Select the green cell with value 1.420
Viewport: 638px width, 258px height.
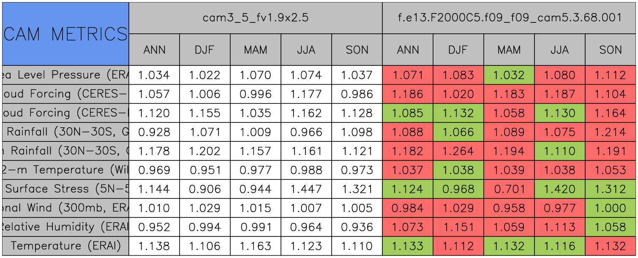click(x=560, y=189)
